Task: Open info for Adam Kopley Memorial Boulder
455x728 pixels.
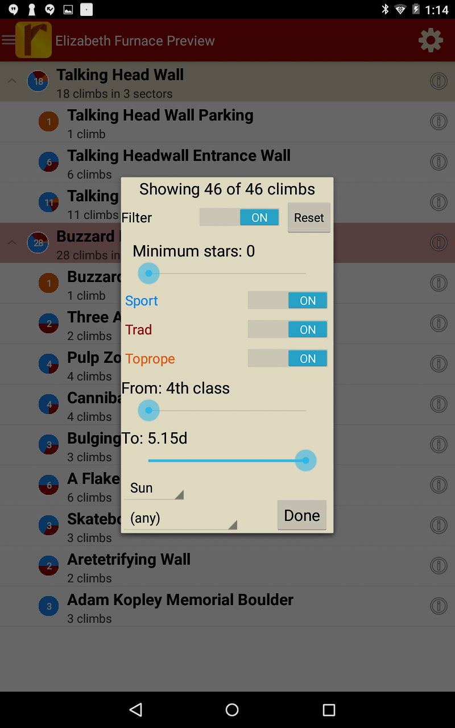Action: point(438,606)
